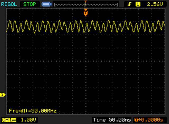Viewport: 169px width, 124px height.
Task: Click the CH1 DC coupling label
Action: click(9, 120)
